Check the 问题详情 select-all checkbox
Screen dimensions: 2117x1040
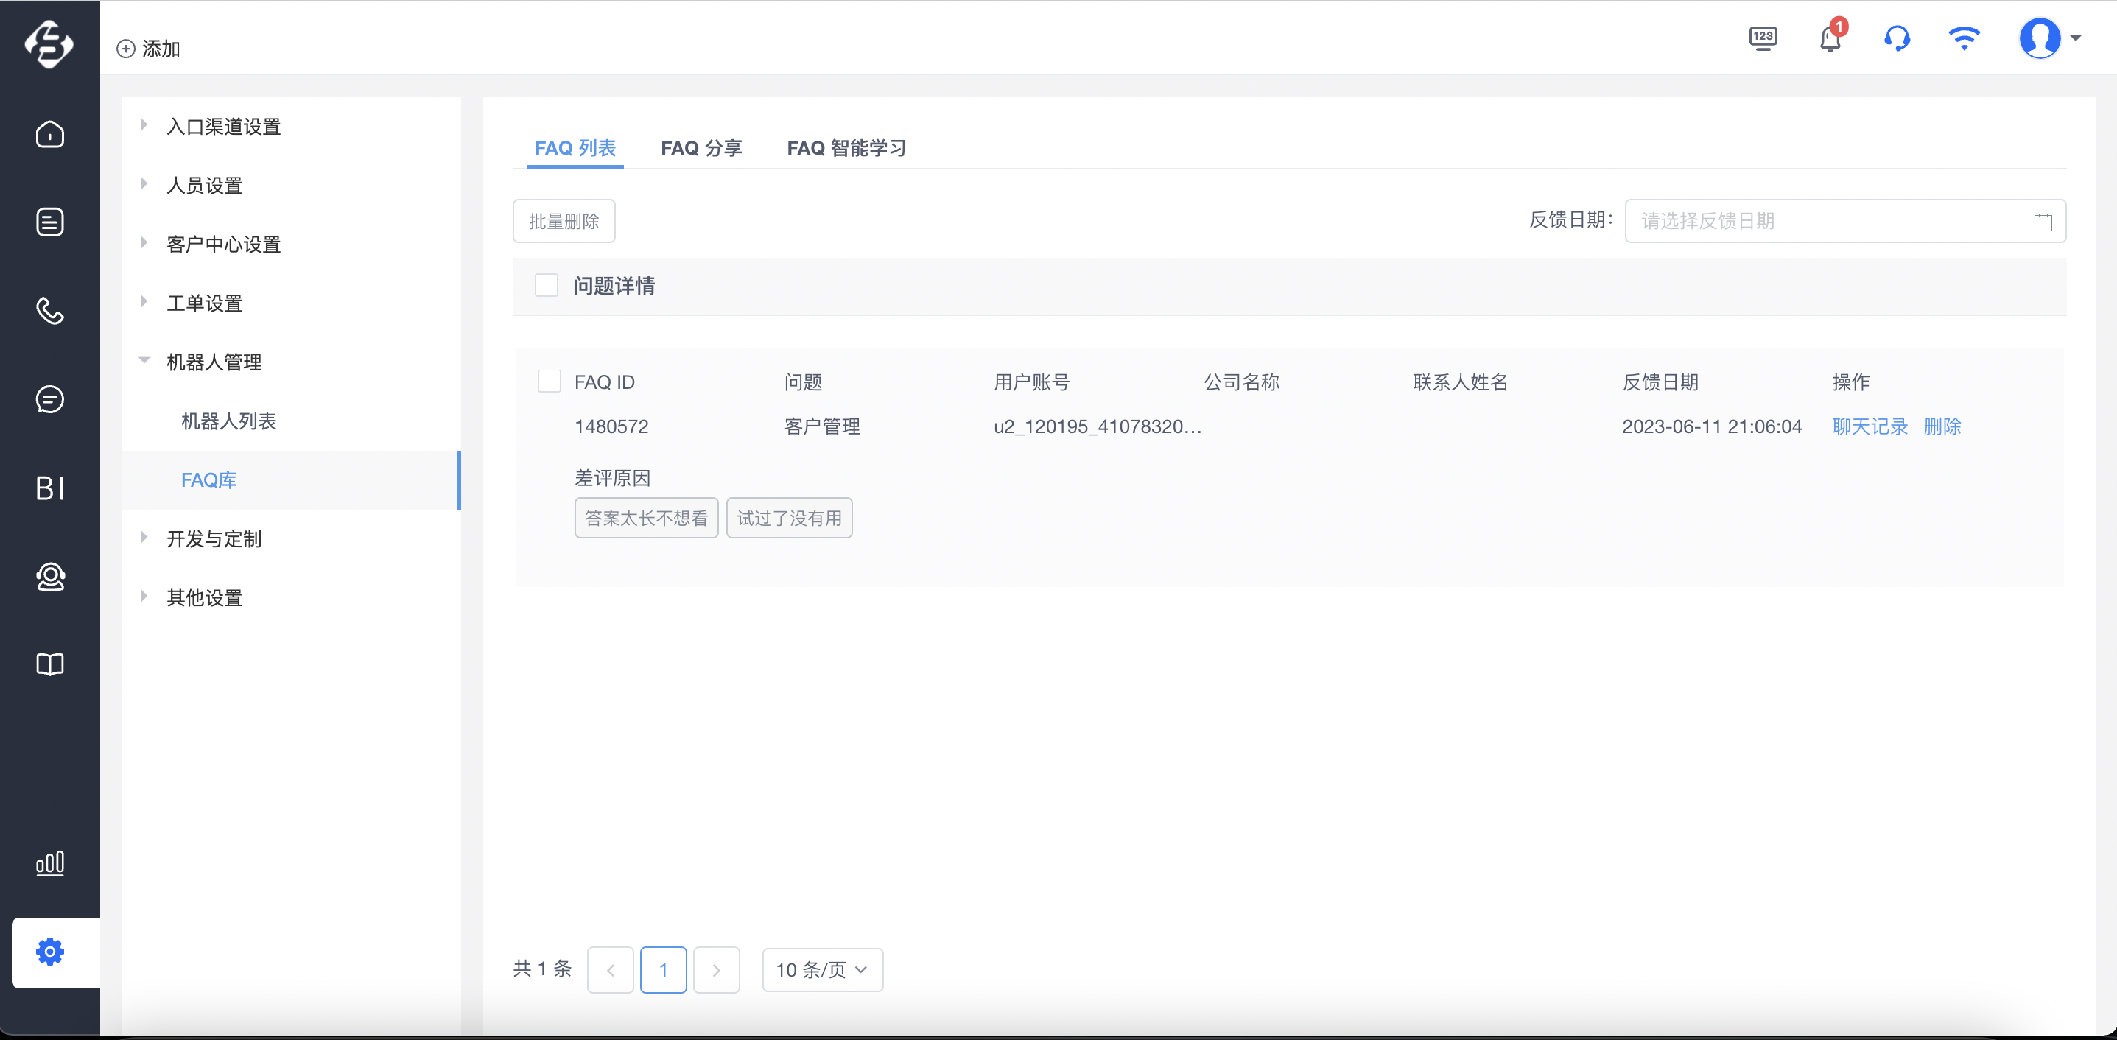[547, 285]
